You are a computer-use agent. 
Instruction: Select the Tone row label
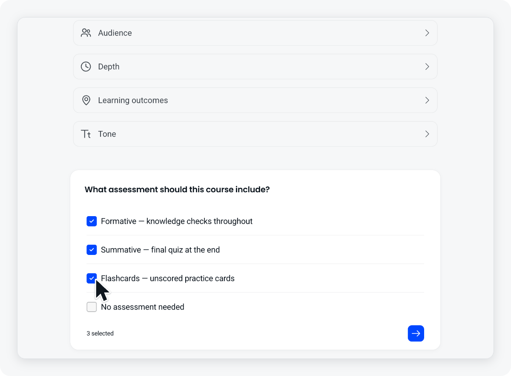pos(107,134)
